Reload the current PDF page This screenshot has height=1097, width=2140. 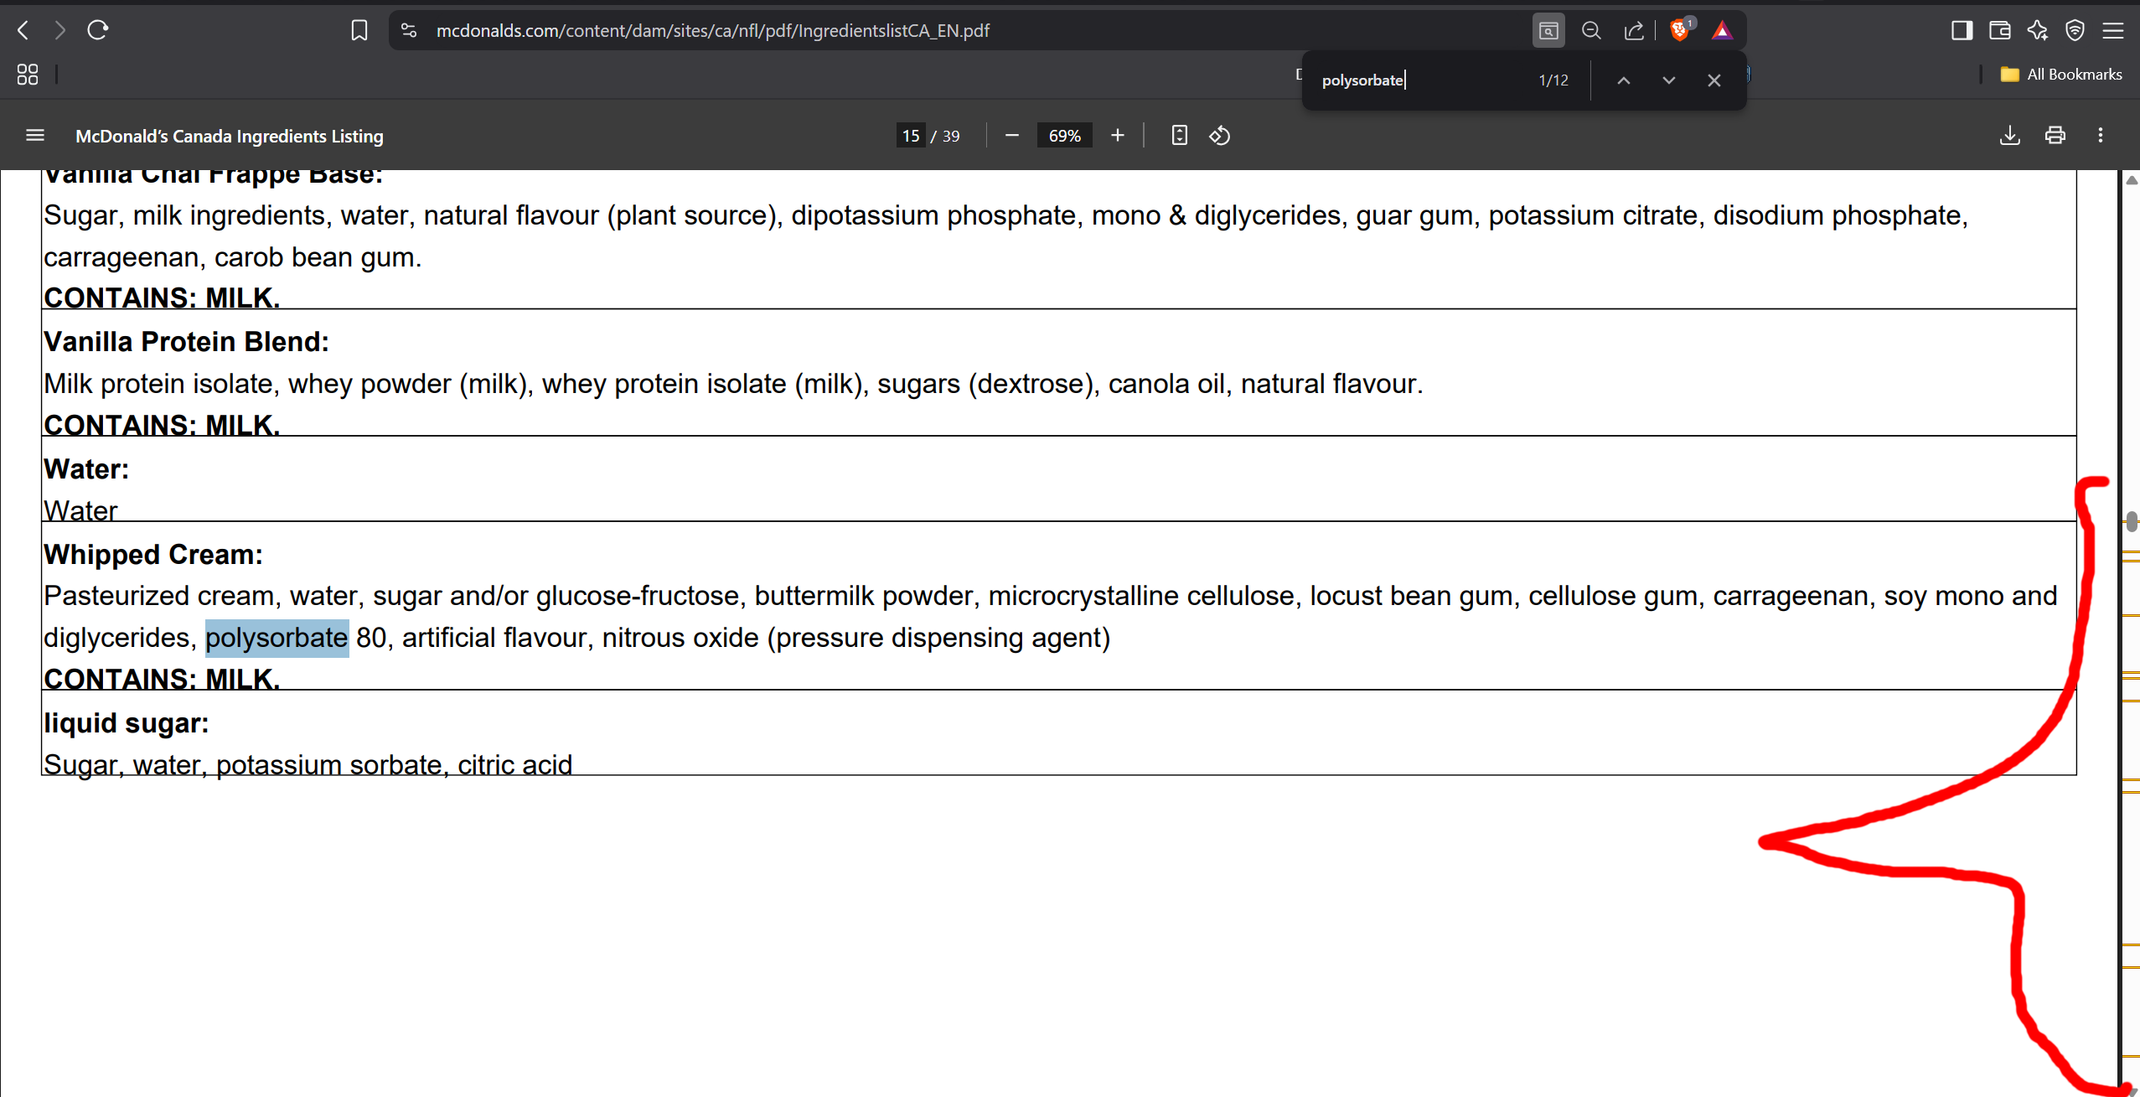[x=98, y=31]
